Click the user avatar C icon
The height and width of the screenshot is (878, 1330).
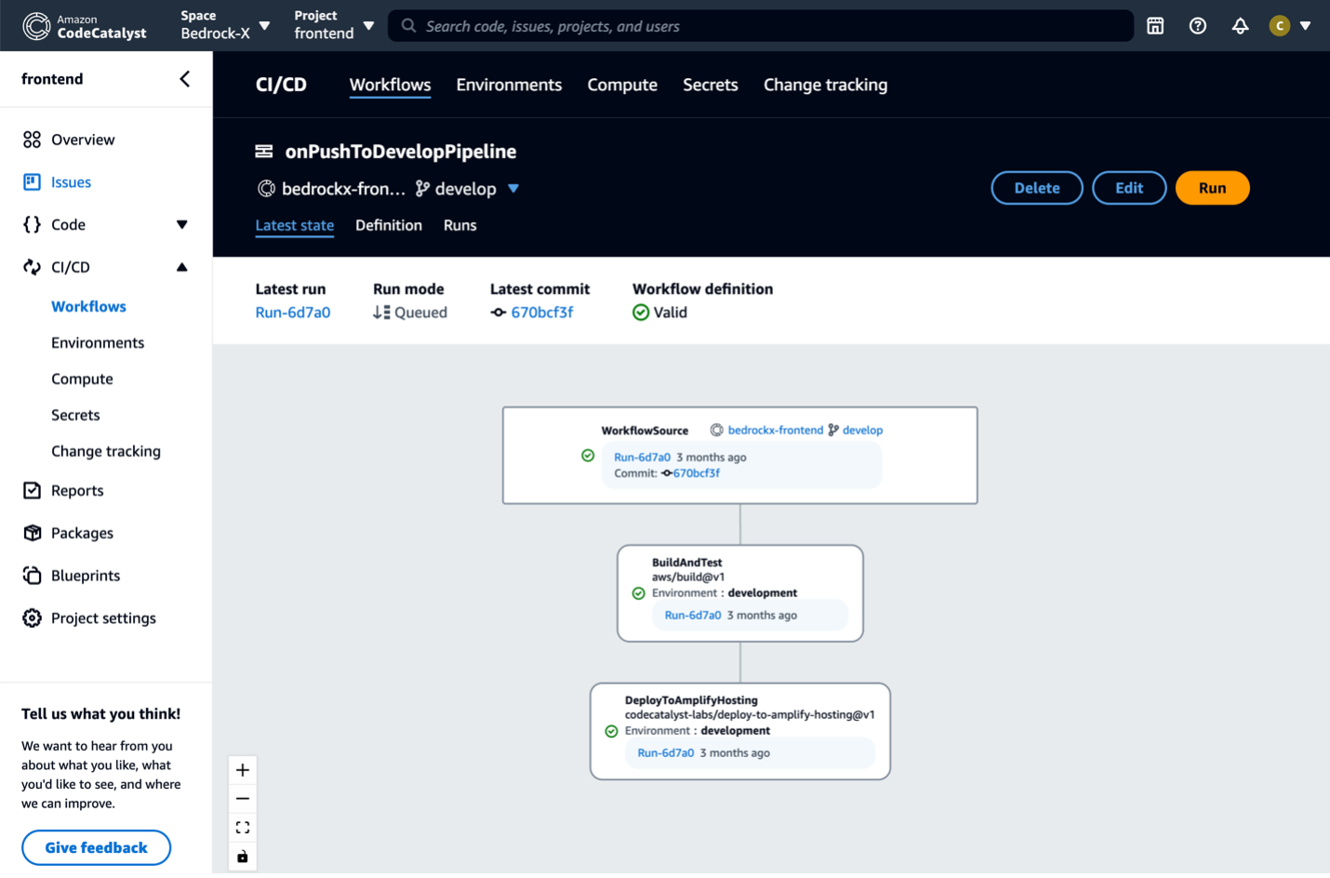click(1280, 26)
